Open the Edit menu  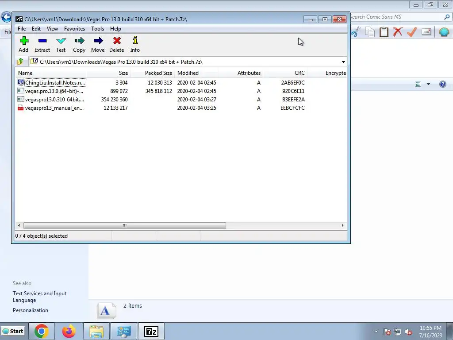pyautogui.click(x=36, y=29)
